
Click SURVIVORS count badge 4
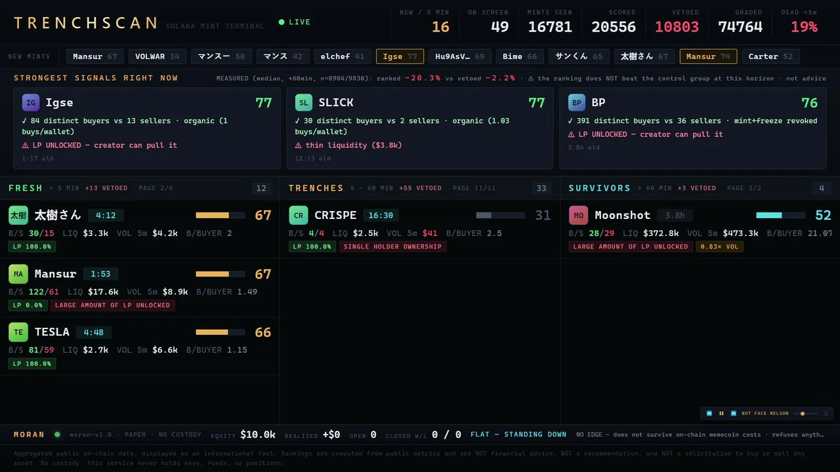[822, 188]
